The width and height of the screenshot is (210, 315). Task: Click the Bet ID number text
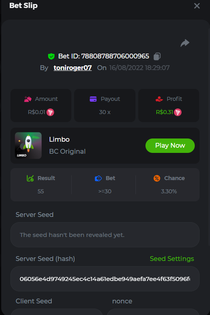[x=115, y=56]
